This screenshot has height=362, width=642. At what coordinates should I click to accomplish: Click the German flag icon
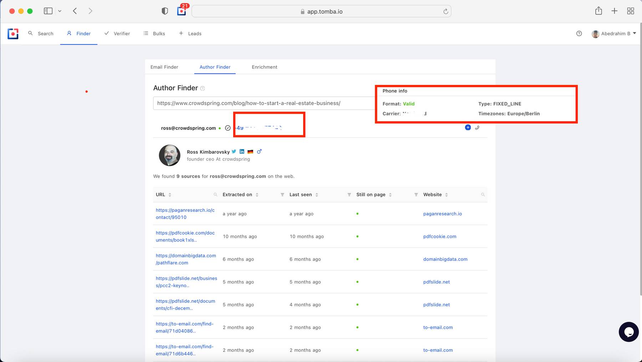pos(250,152)
